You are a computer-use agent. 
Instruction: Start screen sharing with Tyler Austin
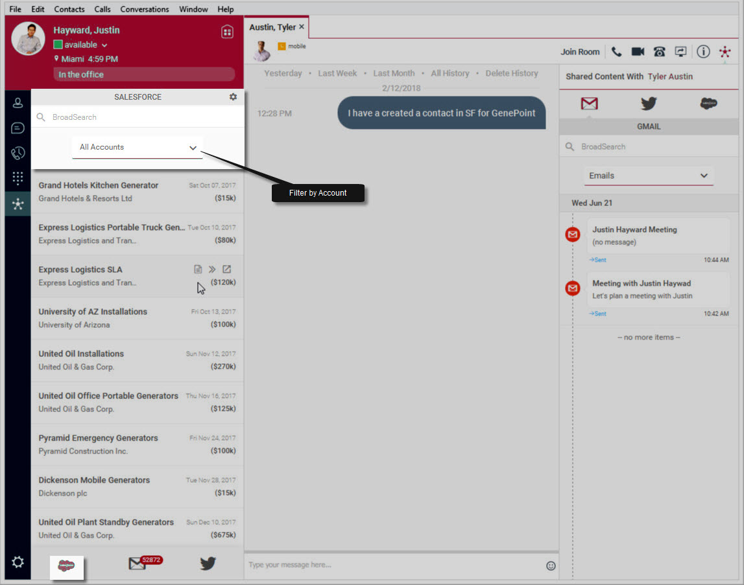(x=681, y=52)
